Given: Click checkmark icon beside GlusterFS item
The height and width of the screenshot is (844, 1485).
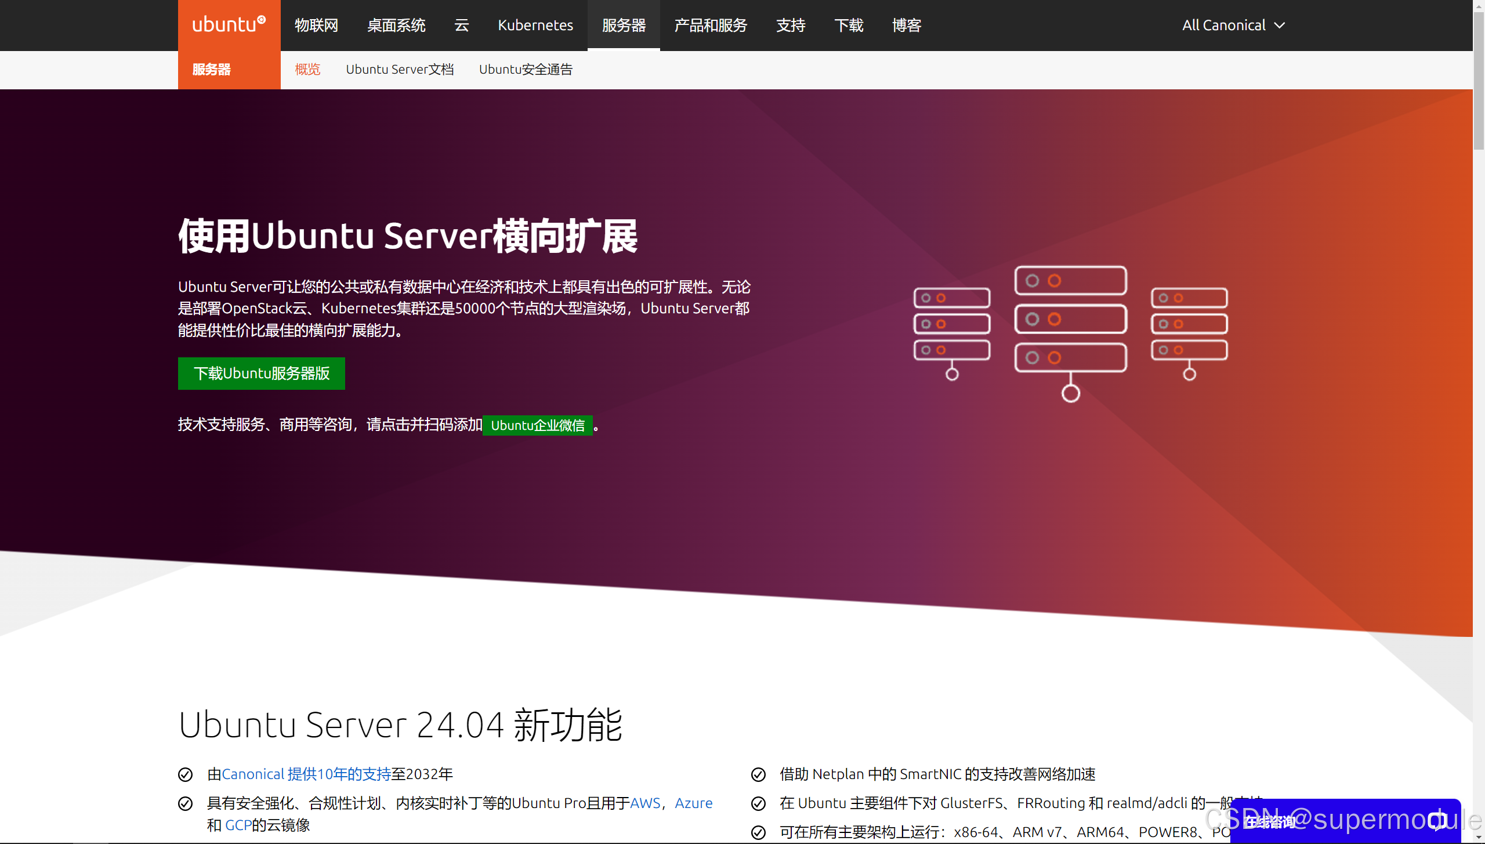Looking at the screenshot, I should pyautogui.click(x=758, y=803).
